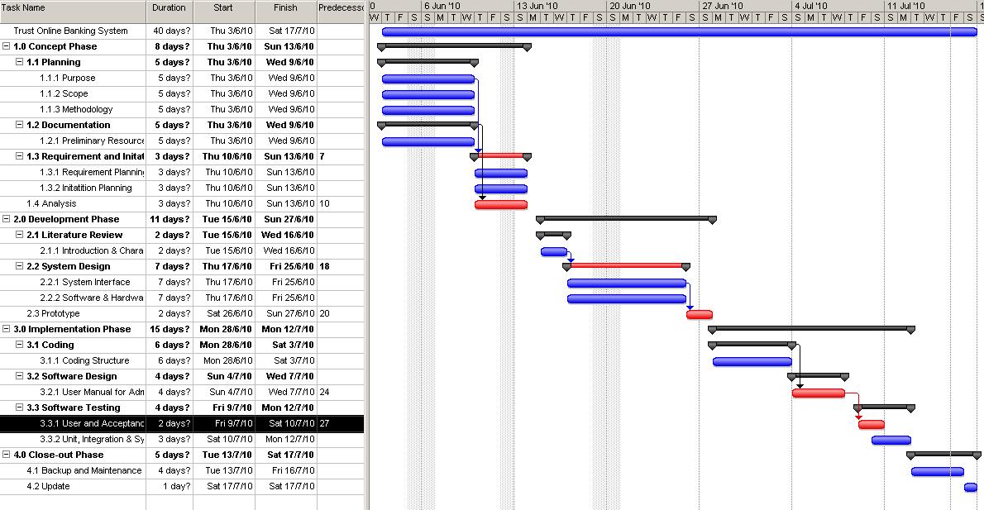The image size is (984, 510).
Task: Click the Duration column header
Action: point(169,9)
